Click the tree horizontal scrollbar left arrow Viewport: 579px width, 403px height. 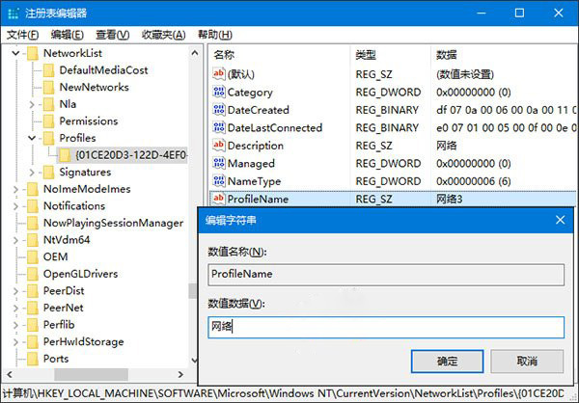10,375
